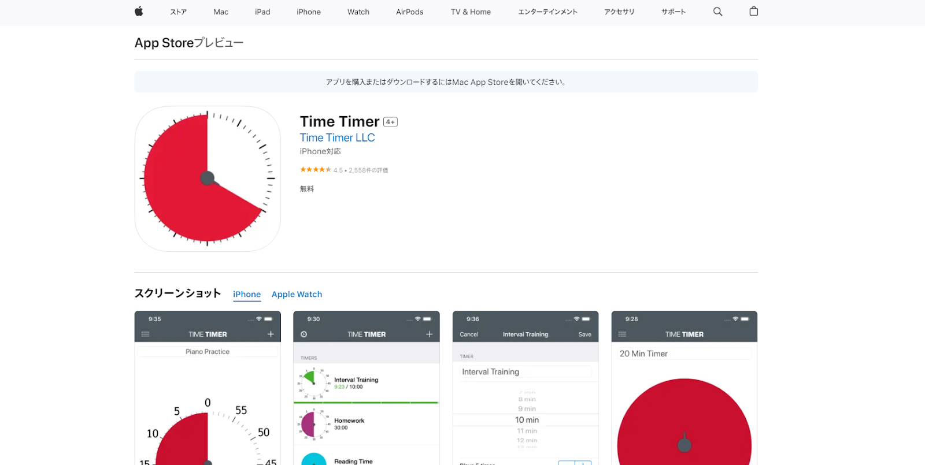Viewport: 925px width, 465px height.
Task: Click the iPhone対応 compatibility text
Action: (320, 151)
